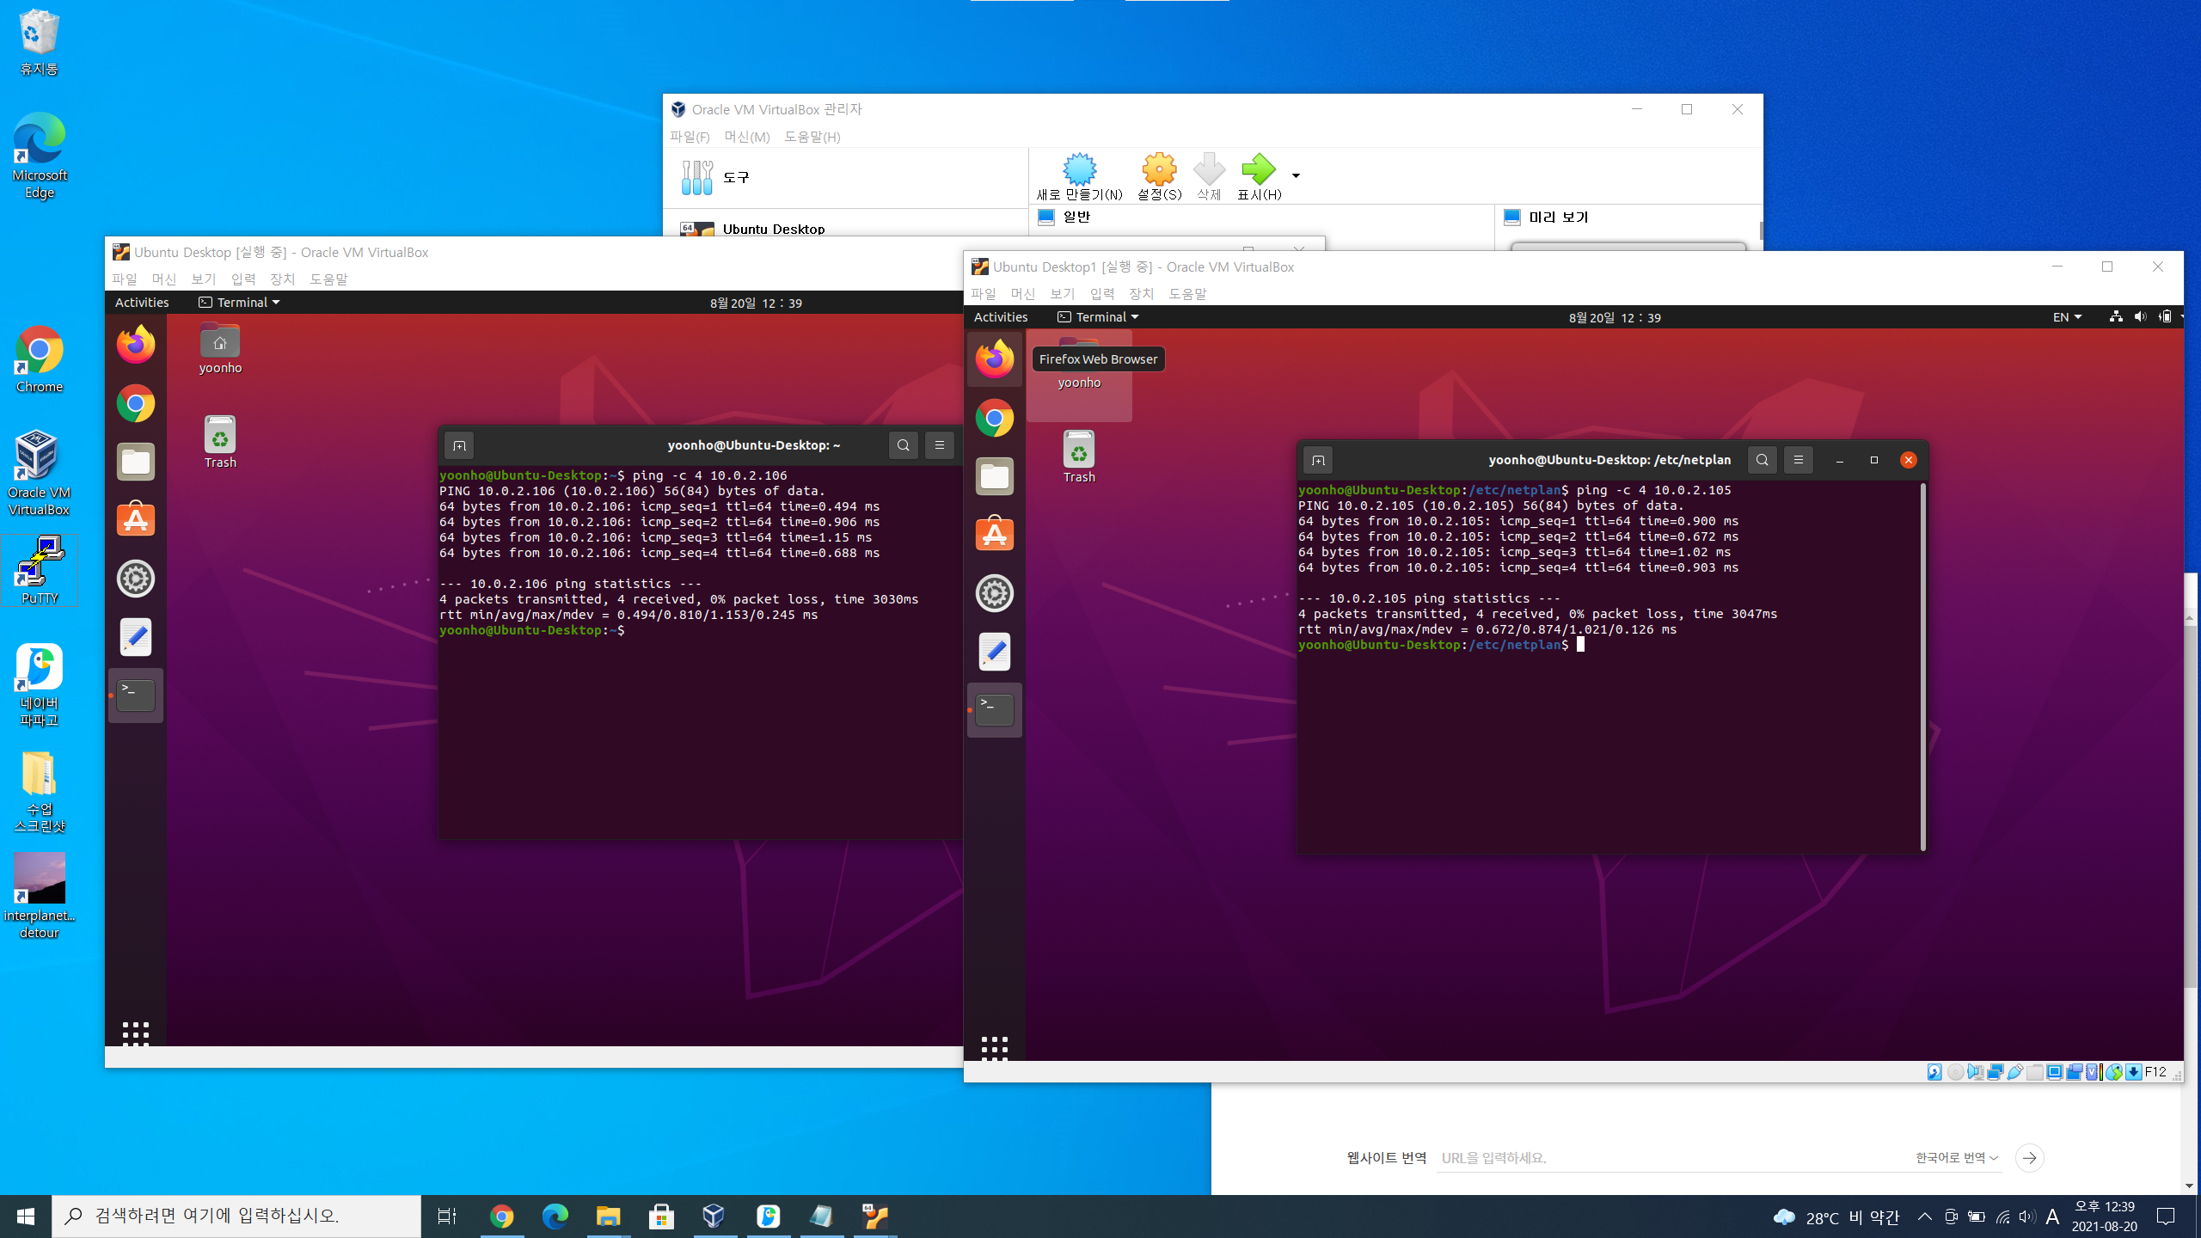Click the Windows taskbar search box
This screenshot has height=1238, width=2201.
click(x=236, y=1216)
